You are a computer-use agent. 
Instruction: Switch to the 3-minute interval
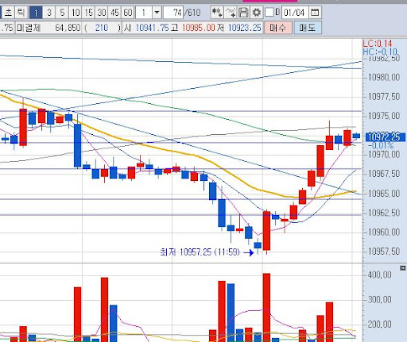click(48, 13)
